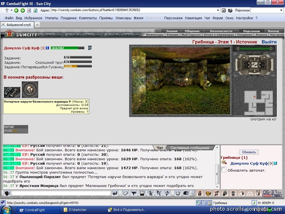
Task: Expand the address bar history dropdown
Action: click(x=218, y=10)
